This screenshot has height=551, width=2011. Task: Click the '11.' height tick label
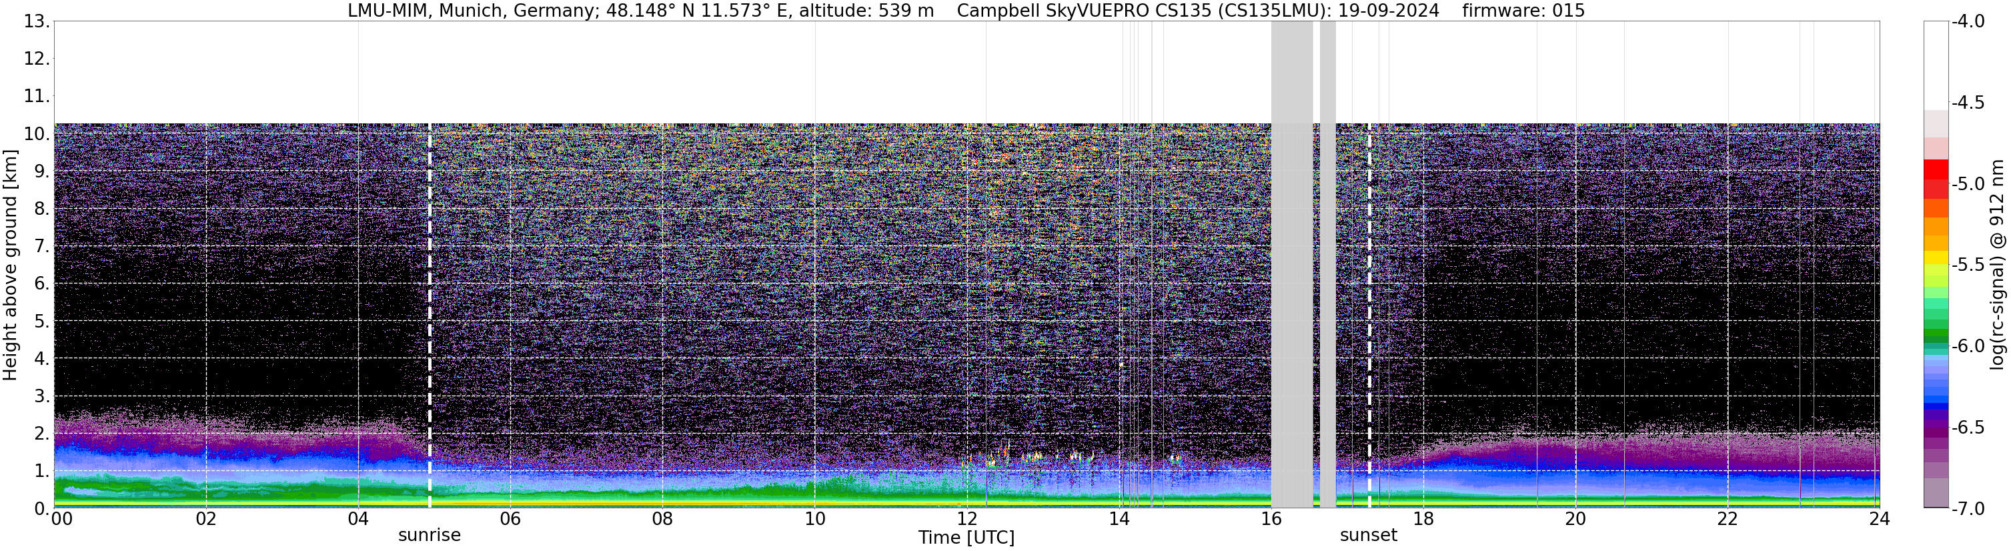pyautogui.click(x=37, y=96)
